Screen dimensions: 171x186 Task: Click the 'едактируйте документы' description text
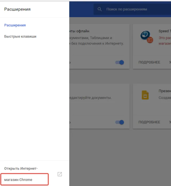coord(91,98)
